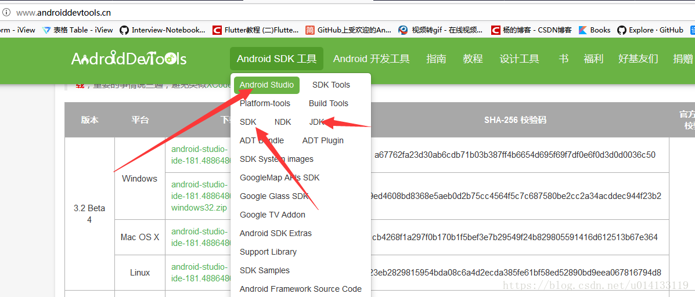Select Platform-tools in the dropdown

coord(265,104)
